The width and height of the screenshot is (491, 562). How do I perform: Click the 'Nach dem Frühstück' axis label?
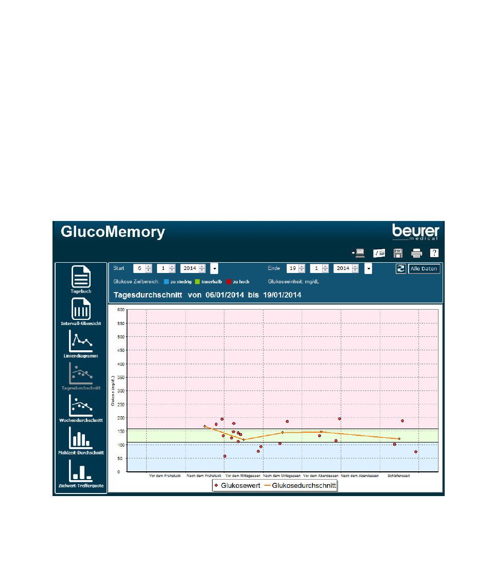tap(204, 476)
